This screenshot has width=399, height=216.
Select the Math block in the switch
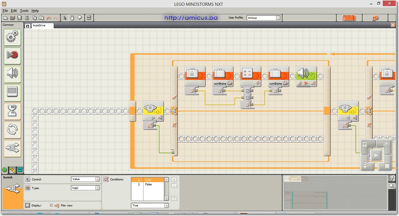[x=251, y=77]
